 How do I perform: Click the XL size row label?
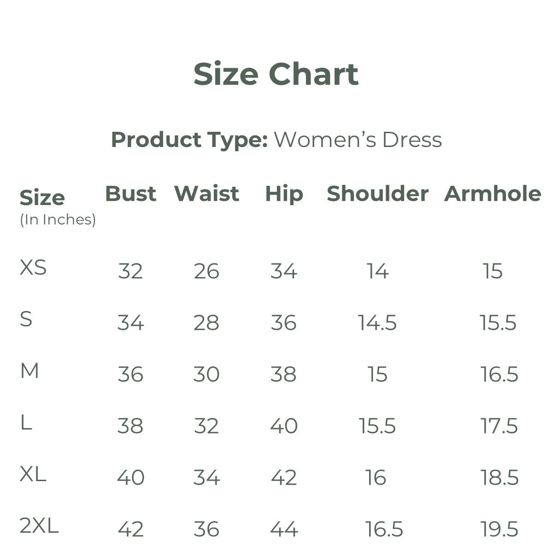tap(33, 474)
